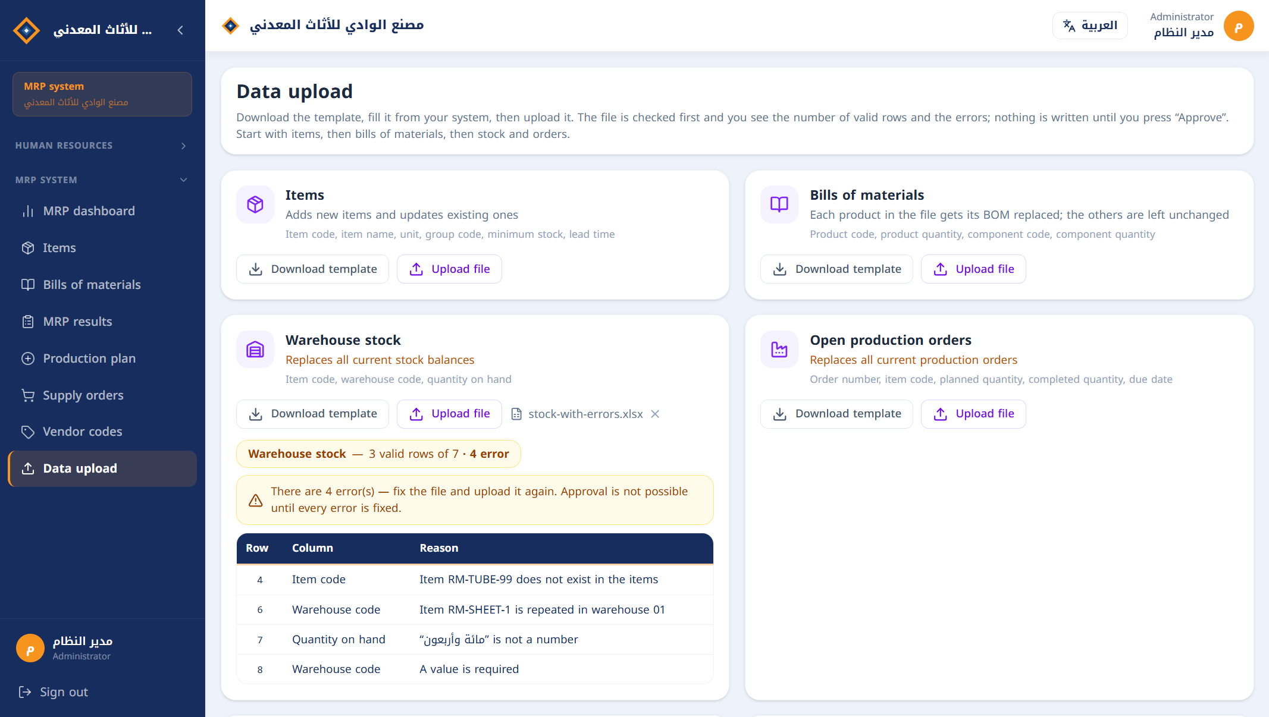Viewport: 1269px width, 717px height.
Task: Select error row 4 for RM-TUBE-99
Action: click(475, 580)
